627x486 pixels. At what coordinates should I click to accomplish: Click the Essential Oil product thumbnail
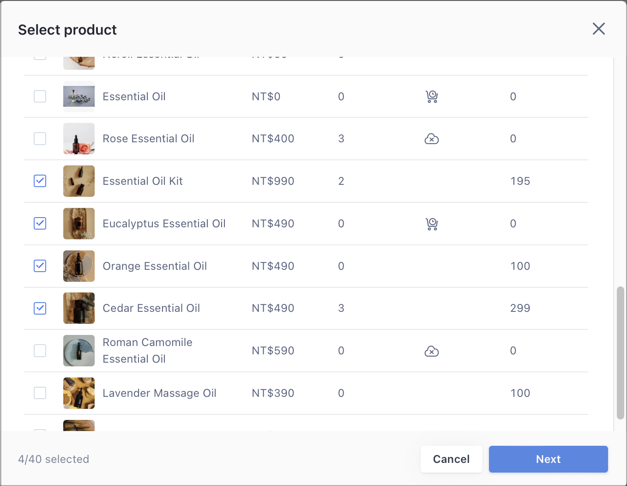click(x=79, y=97)
